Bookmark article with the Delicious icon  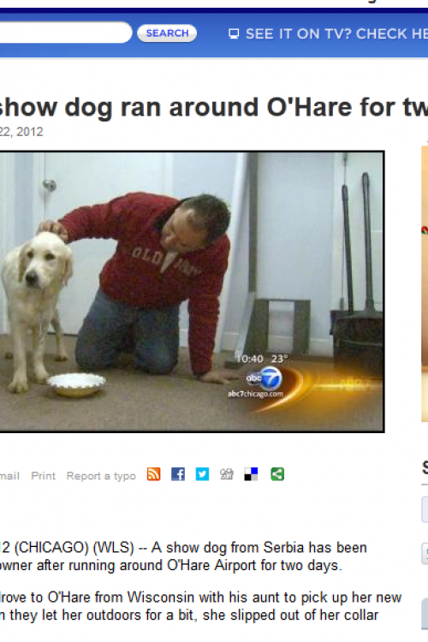pyautogui.click(x=251, y=474)
